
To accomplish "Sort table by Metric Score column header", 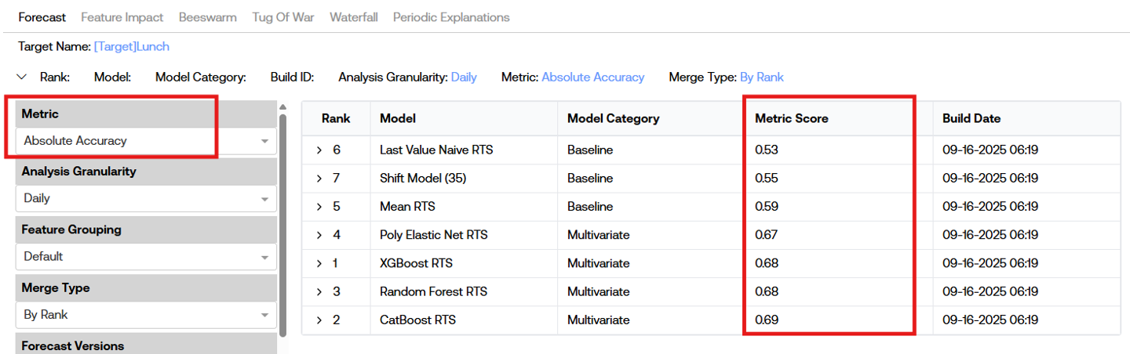I will pos(791,119).
